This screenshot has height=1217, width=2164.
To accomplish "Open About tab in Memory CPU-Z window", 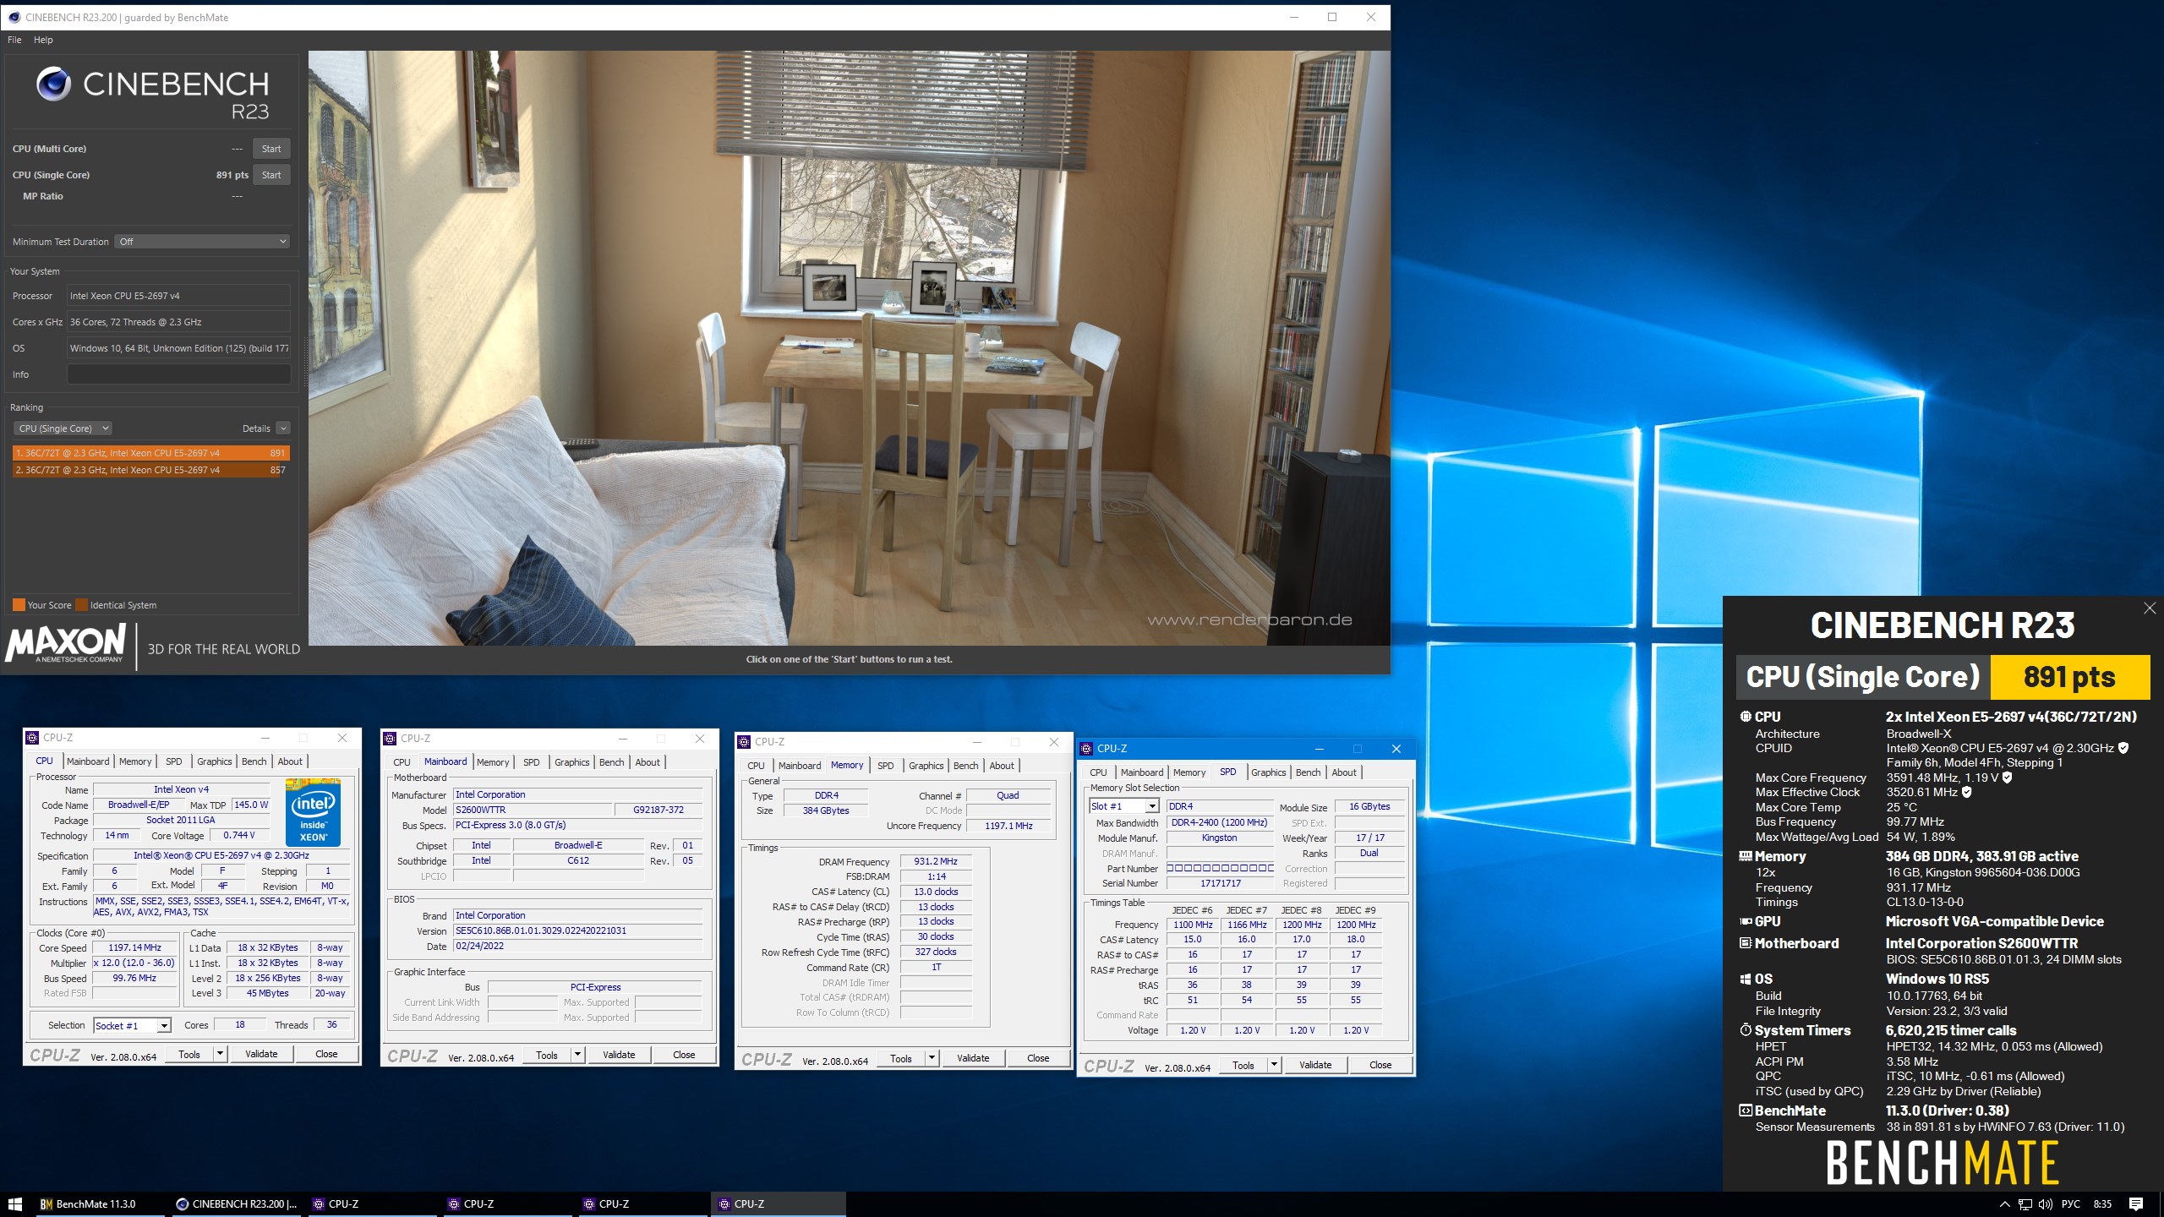I will tap(1002, 766).
